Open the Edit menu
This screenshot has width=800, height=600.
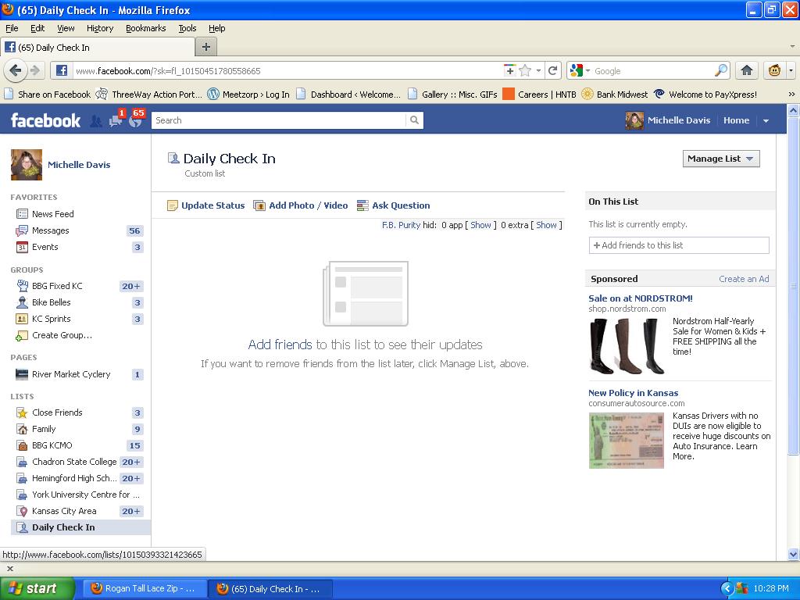click(37, 28)
